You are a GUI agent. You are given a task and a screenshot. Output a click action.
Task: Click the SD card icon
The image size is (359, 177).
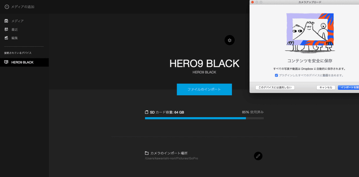click(147, 112)
